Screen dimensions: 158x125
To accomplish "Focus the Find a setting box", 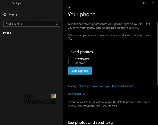I will tap(32, 24).
